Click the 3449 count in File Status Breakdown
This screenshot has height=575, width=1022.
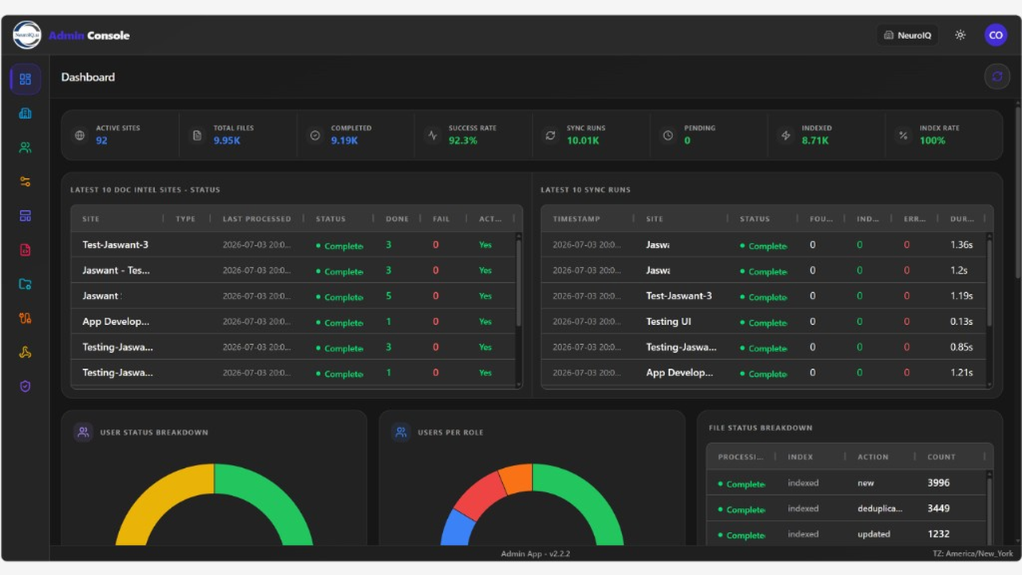click(x=938, y=508)
